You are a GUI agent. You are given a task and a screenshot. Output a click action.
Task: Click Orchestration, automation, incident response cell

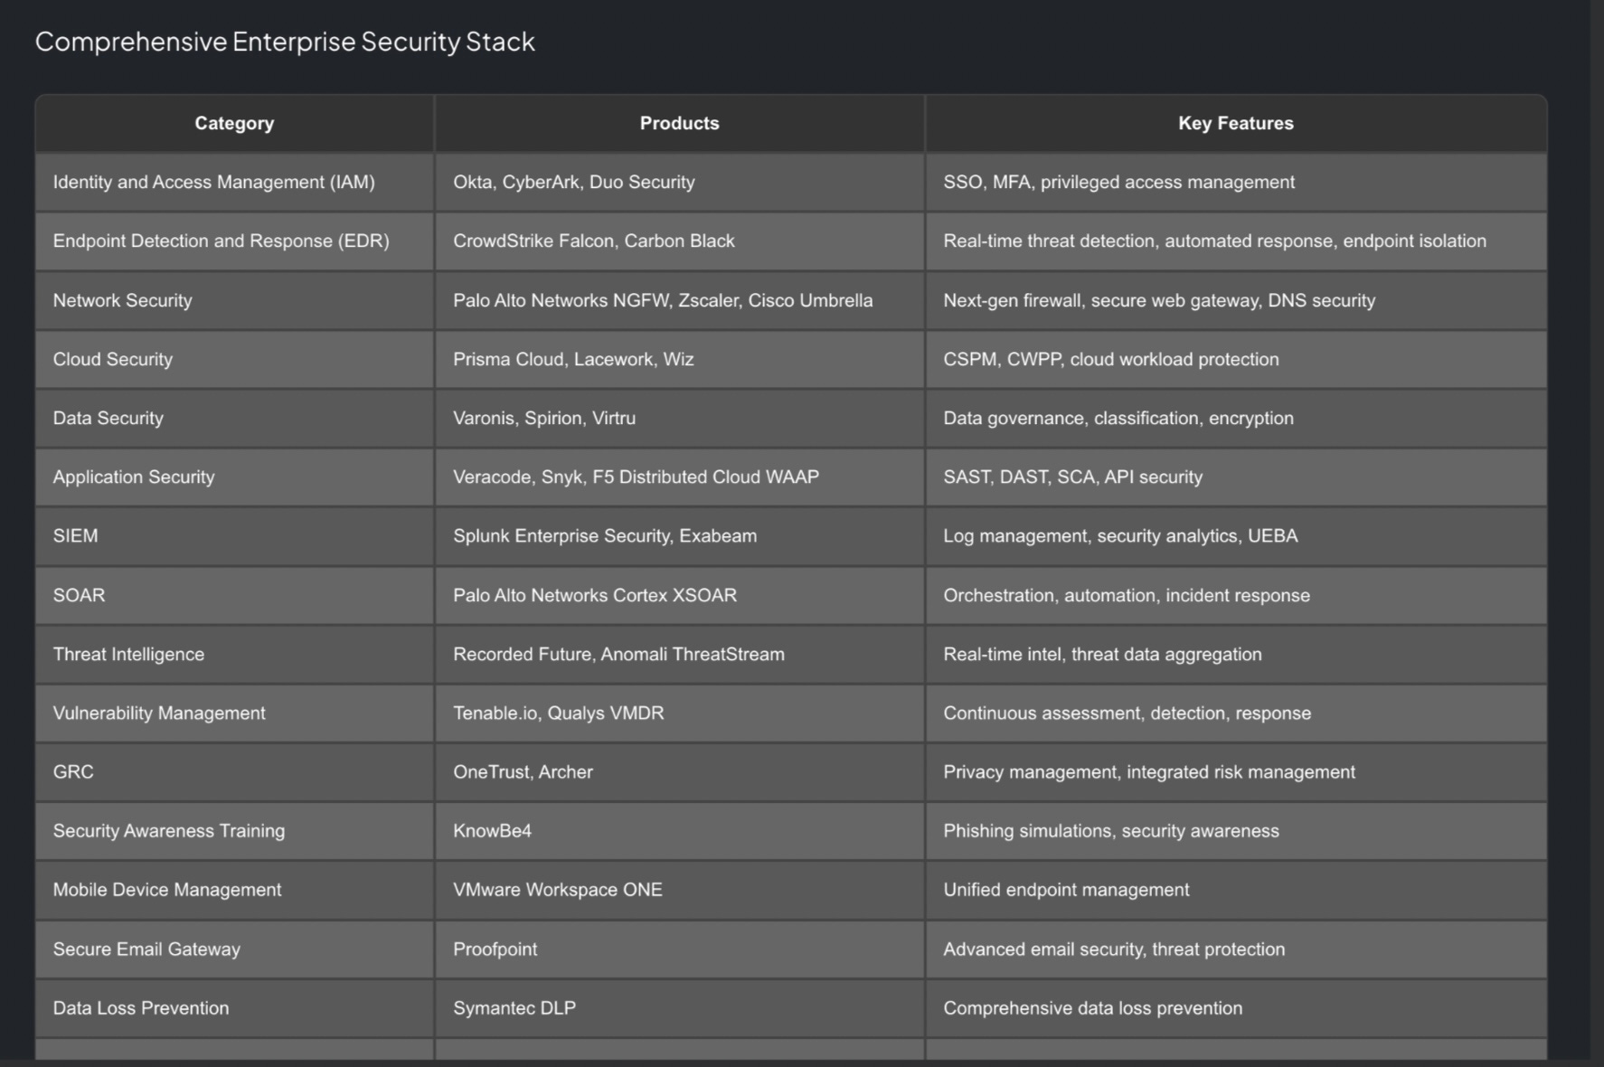[1236, 595]
